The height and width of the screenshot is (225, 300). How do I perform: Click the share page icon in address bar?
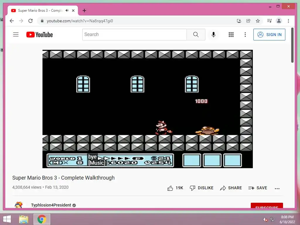click(x=248, y=21)
